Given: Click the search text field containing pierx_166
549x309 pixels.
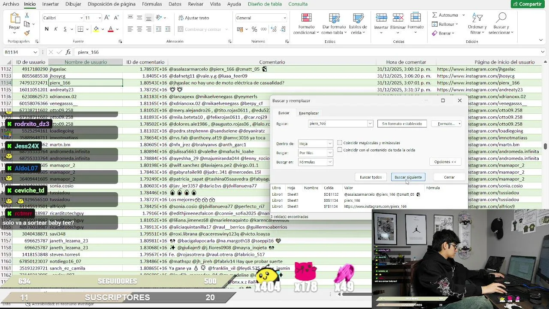Looking at the screenshot, I should [338, 124].
